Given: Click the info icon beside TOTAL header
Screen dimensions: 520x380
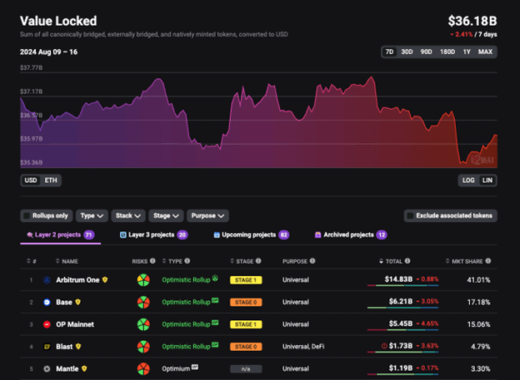Looking at the screenshot, I should (407, 261).
